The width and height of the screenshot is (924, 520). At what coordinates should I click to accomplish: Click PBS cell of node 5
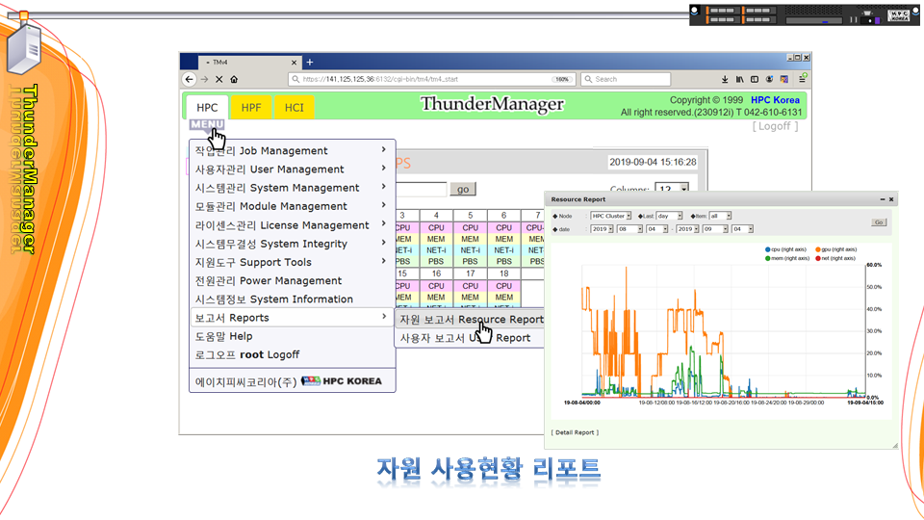471,261
